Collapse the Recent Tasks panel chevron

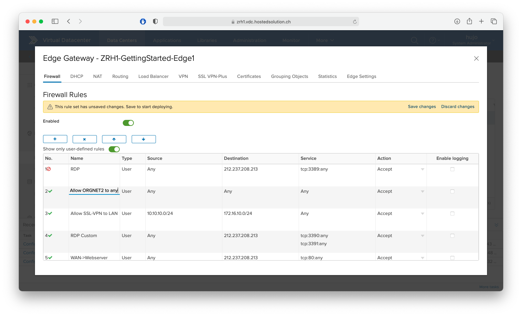coord(496,225)
